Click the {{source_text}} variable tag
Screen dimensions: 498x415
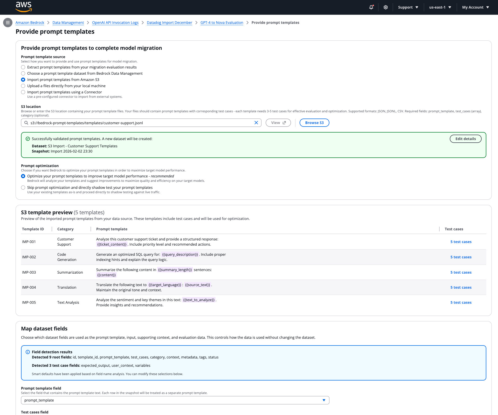[198, 285]
